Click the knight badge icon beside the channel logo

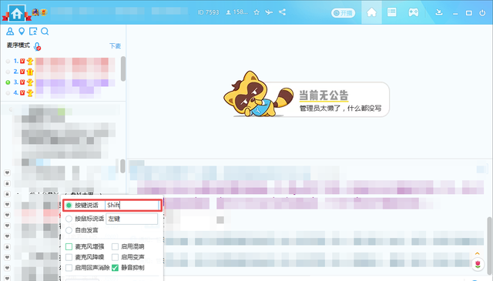[35, 12]
